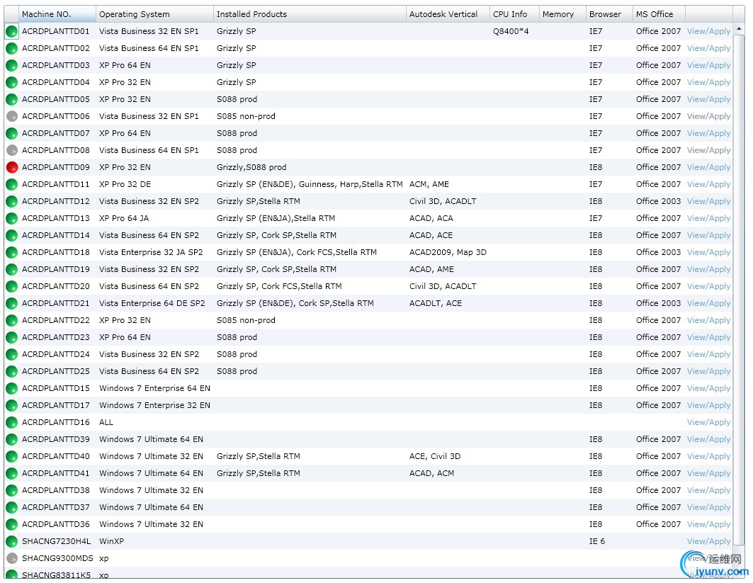Click gray status icon for ACRDPLANTTD08
Image resolution: width=753 pixels, height=583 pixels.
pos(11,151)
